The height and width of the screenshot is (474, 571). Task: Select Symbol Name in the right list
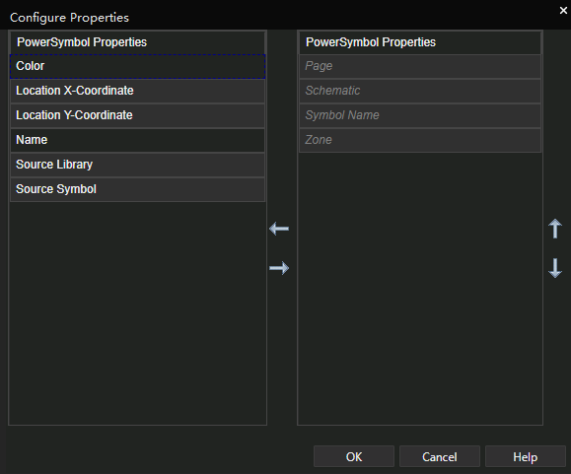[420, 115]
